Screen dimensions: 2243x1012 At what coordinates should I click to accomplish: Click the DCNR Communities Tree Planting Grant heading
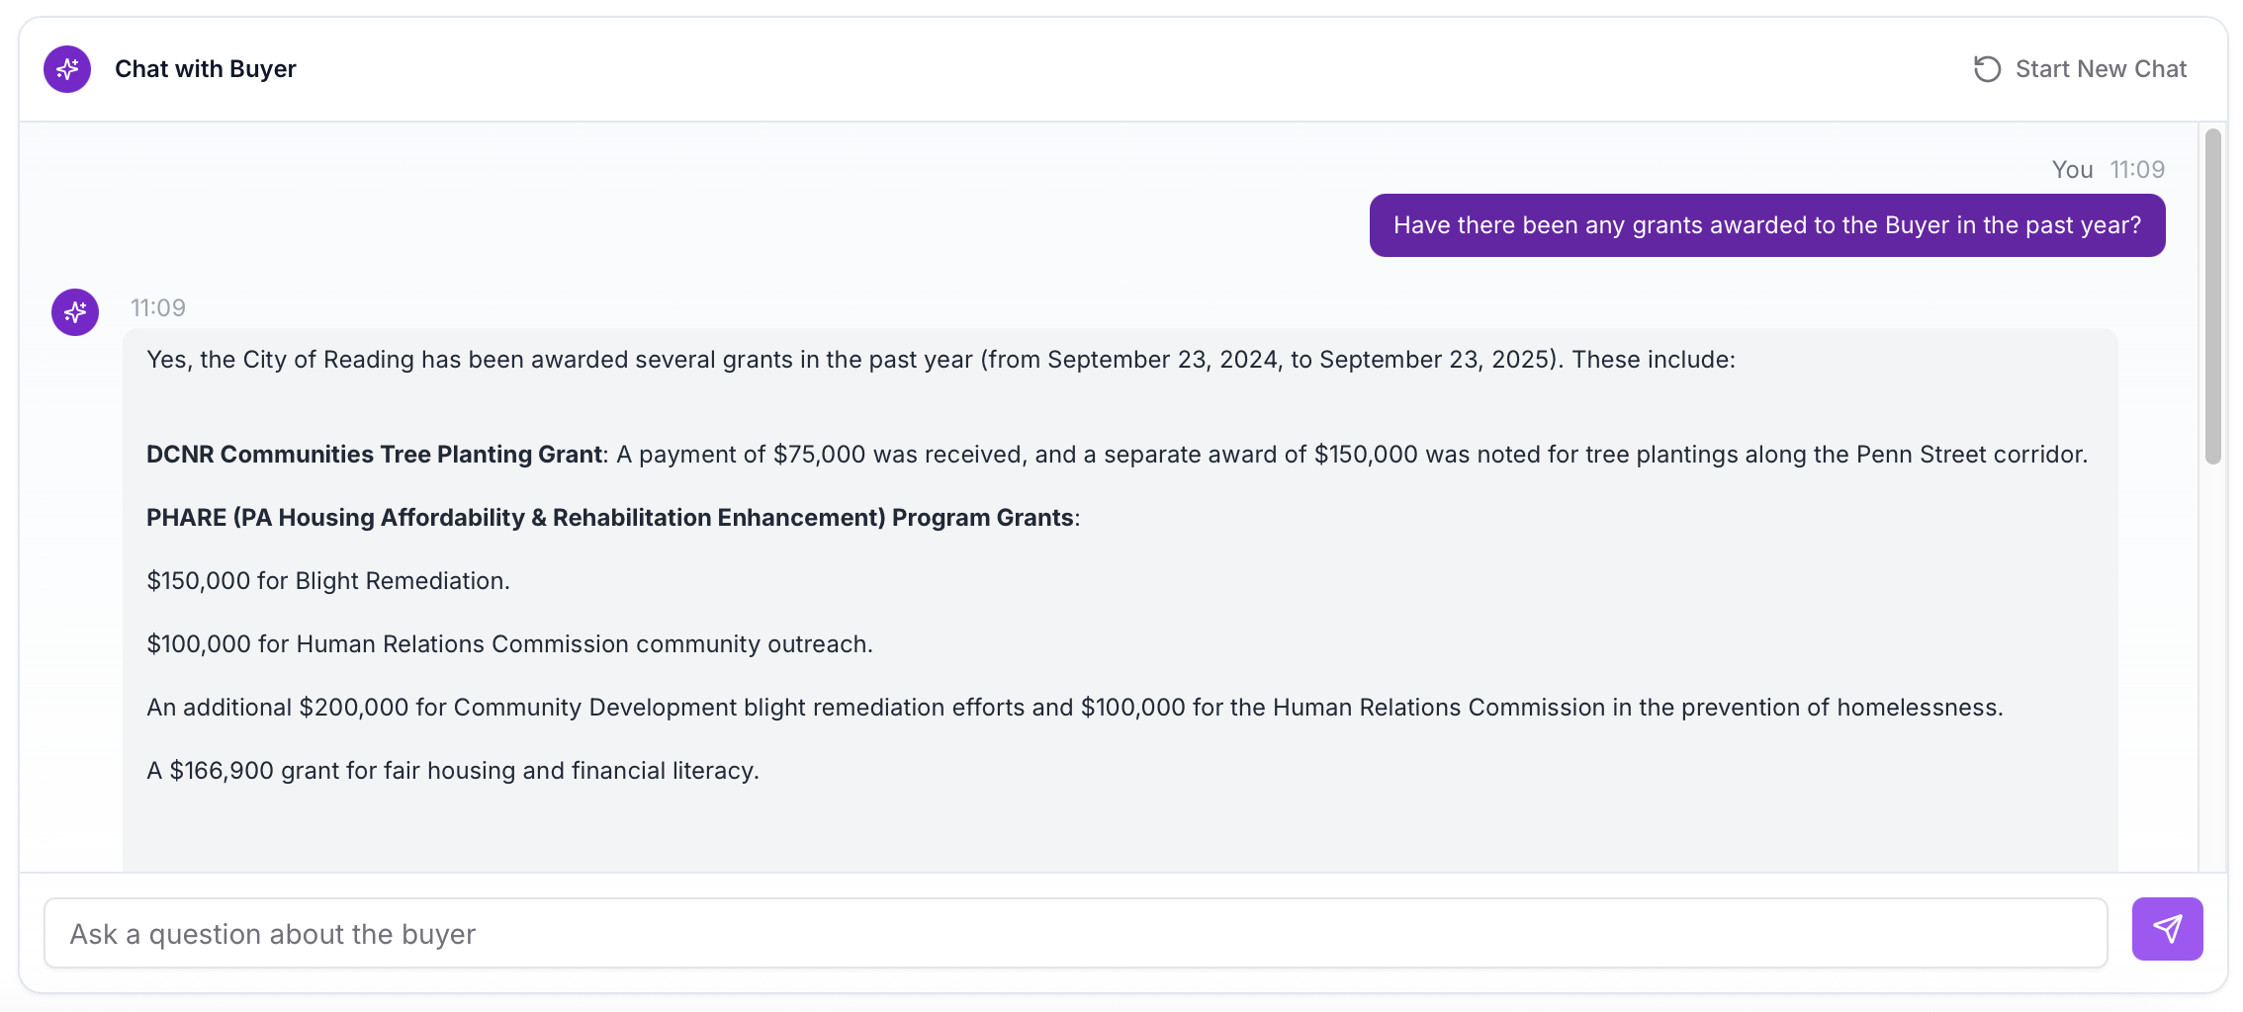(x=375, y=454)
